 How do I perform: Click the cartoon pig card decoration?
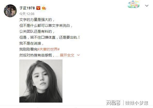click(134, 4)
